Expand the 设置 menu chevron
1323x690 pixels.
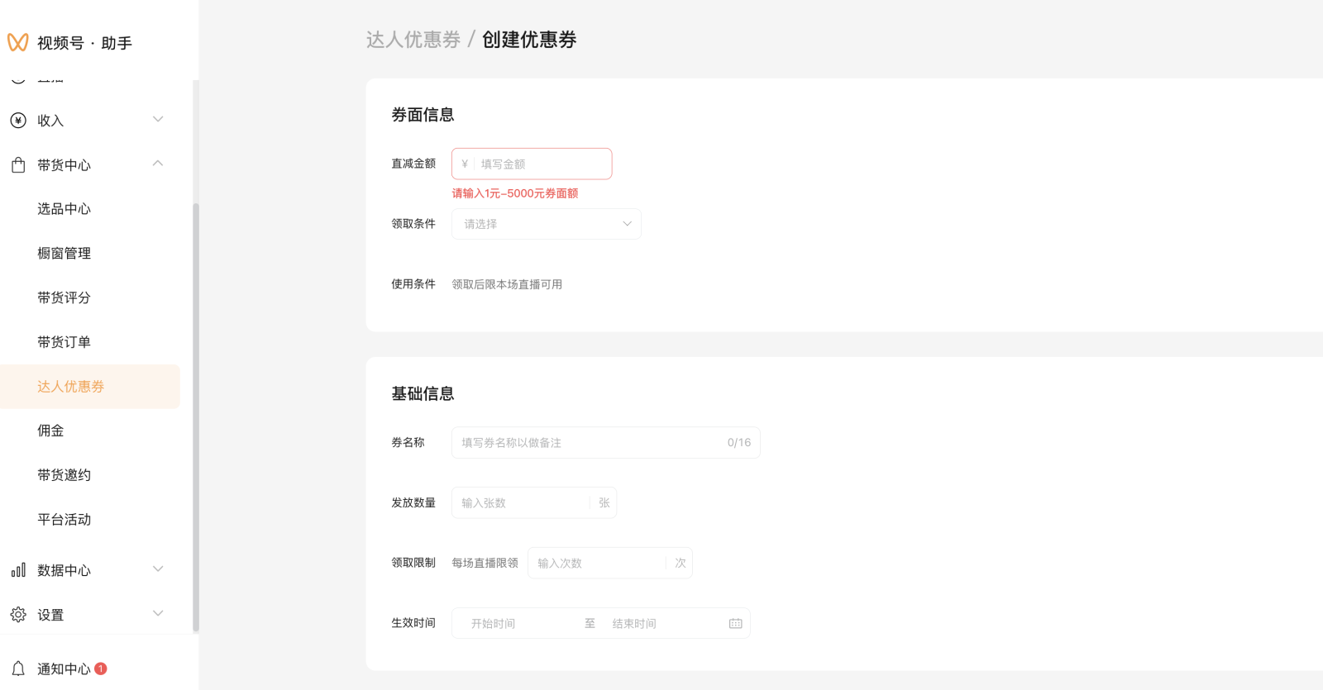tap(158, 613)
